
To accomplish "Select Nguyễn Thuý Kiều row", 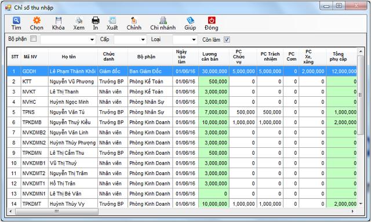I will point(182,122).
